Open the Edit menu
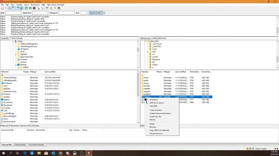 (x=7, y=5)
